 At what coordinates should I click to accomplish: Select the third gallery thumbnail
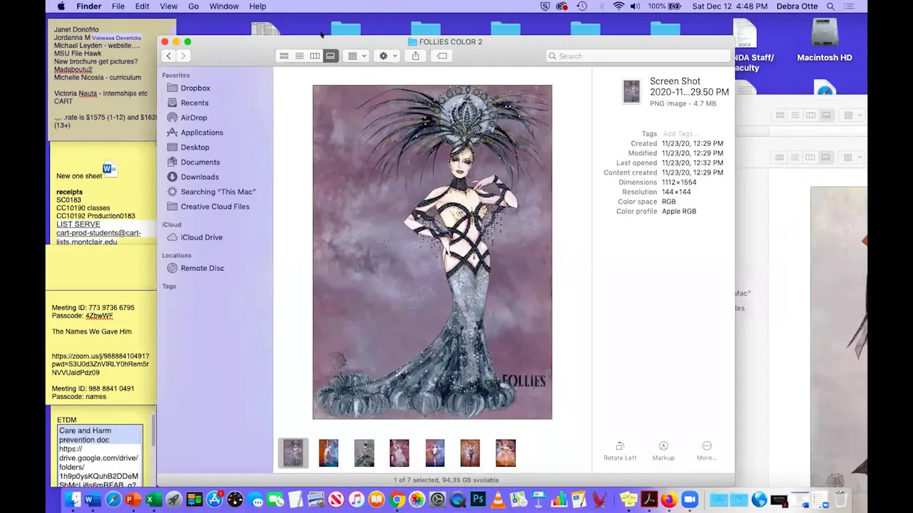pos(364,453)
